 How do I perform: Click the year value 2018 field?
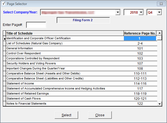click(132, 12)
